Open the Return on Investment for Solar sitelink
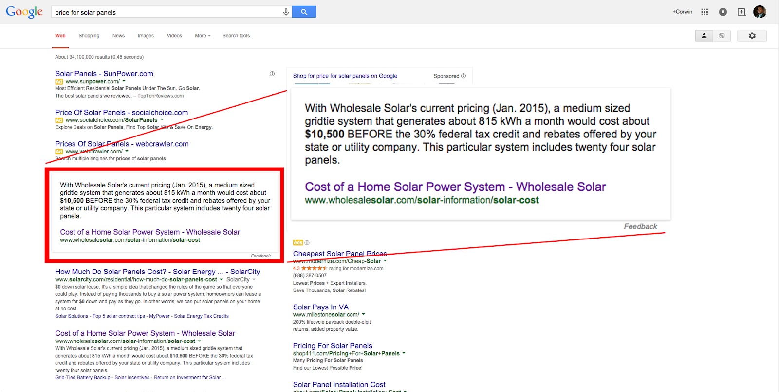The height and width of the screenshot is (392, 779). 190,378
